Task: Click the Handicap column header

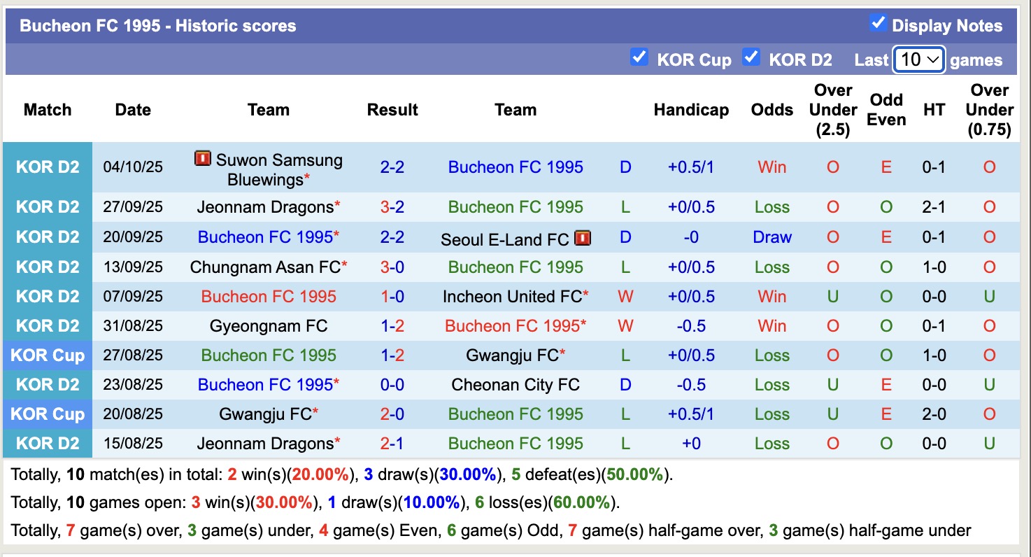Action: coord(691,110)
